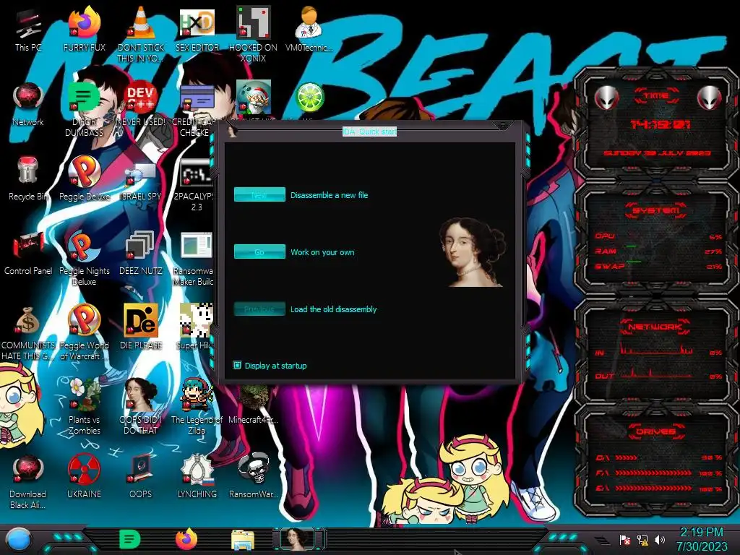This screenshot has height=555, width=740.
Task: Select the DIE PLEASE desktop icon
Action: (x=141, y=327)
